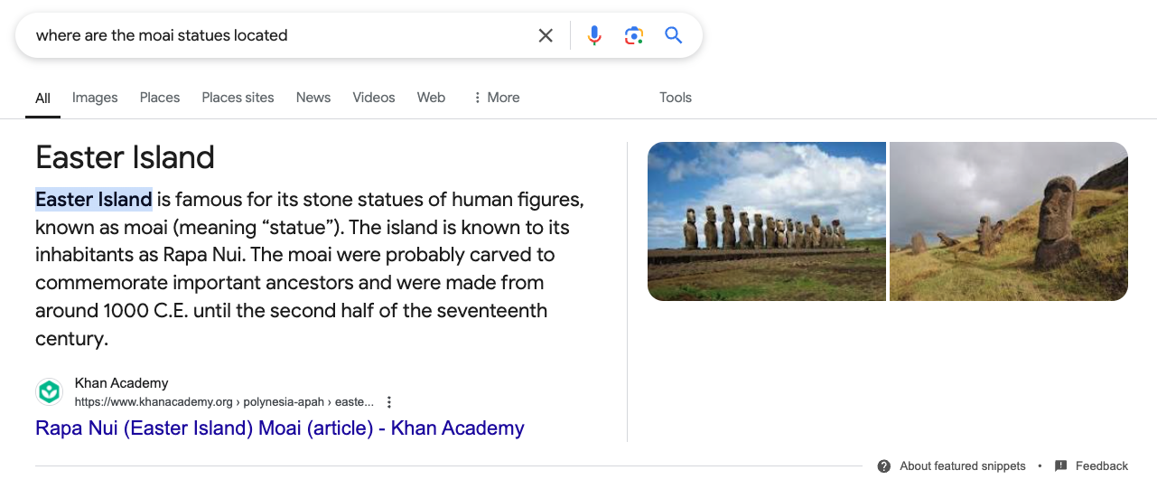
Task: Clear the search box text
Action: tap(546, 36)
